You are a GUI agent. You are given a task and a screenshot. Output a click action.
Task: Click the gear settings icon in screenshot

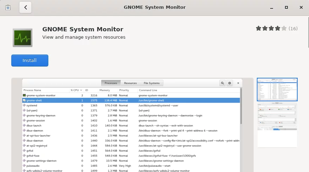tap(230, 83)
